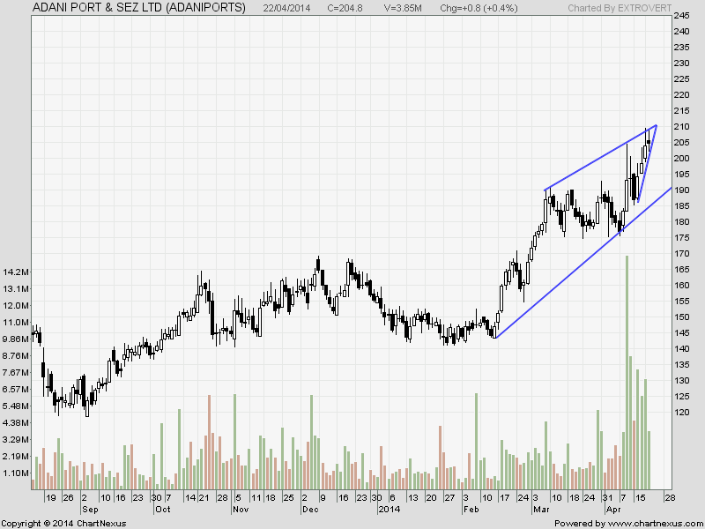Click the 14.2M label on volume axis
Screen dimensions: 705x529
[x=17, y=272]
